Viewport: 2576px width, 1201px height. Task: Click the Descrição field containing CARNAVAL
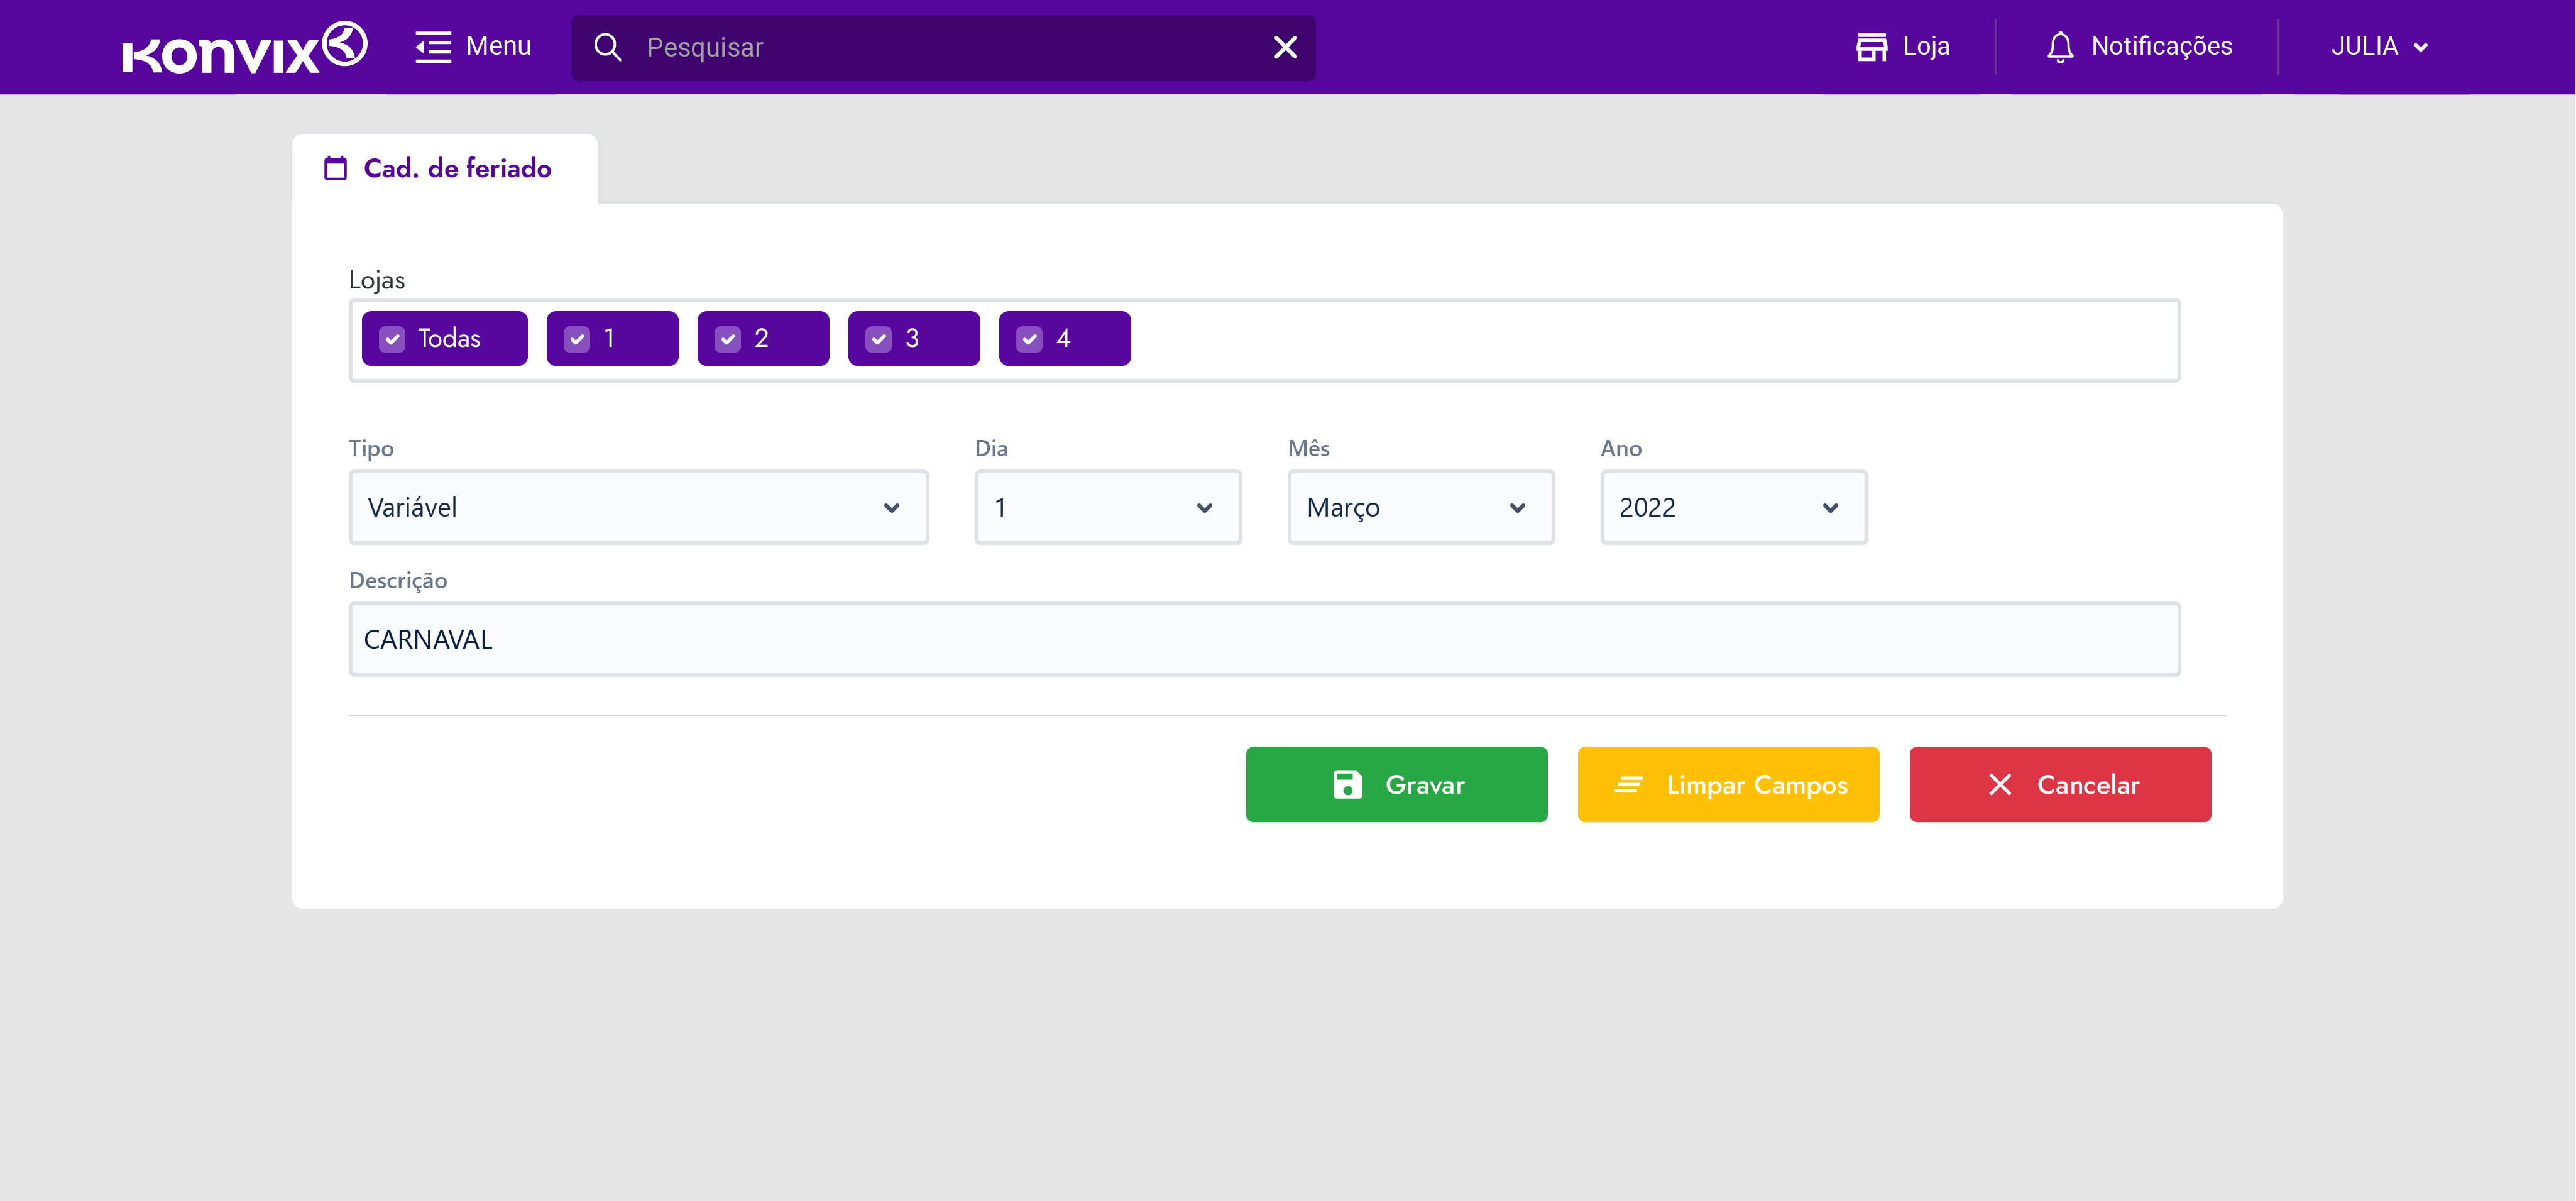tap(1264, 639)
